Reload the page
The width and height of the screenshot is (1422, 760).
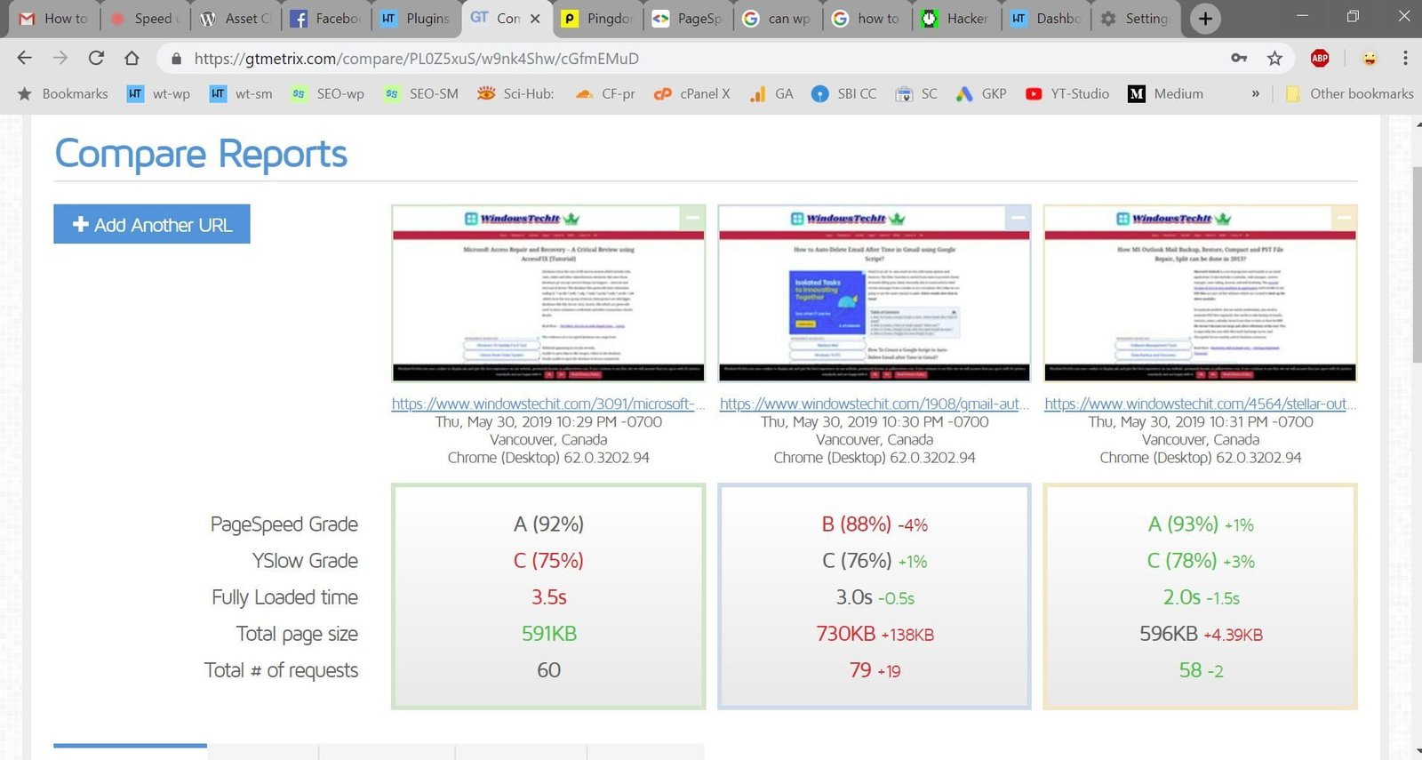click(x=96, y=59)
